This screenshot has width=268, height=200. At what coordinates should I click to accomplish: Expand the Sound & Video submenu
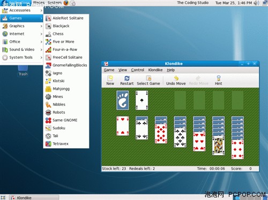tap(21, 50)
